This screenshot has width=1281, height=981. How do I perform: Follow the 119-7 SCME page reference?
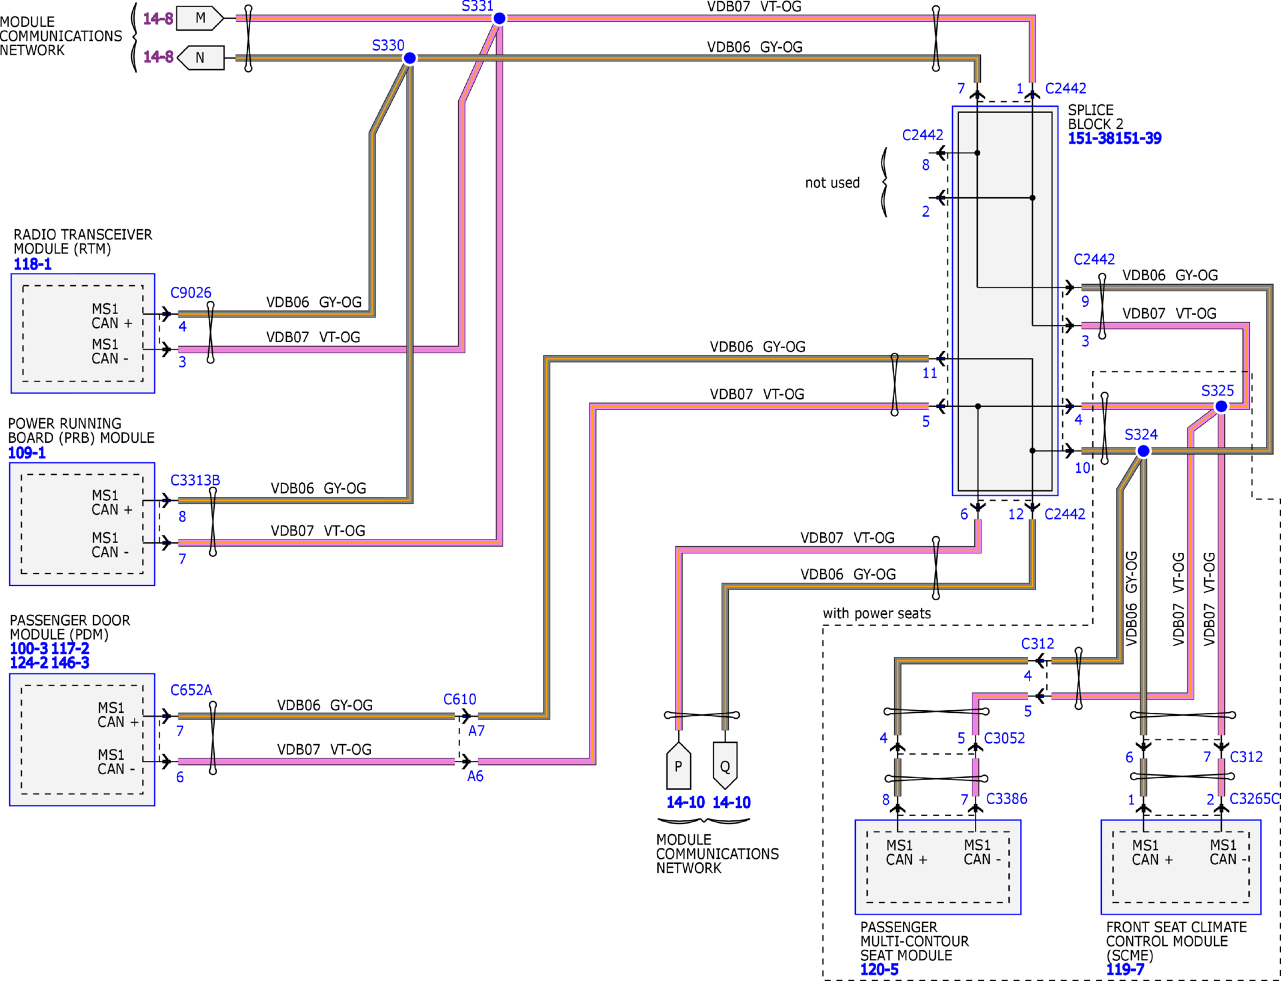pyautogui.click(x=1125, y=969)
